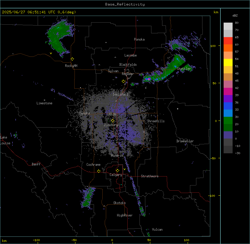Click the yellow diamond between Olds and Didsbury
This screenshot has width=250, height=244.
pyautogui.click(x=113, y=121)
